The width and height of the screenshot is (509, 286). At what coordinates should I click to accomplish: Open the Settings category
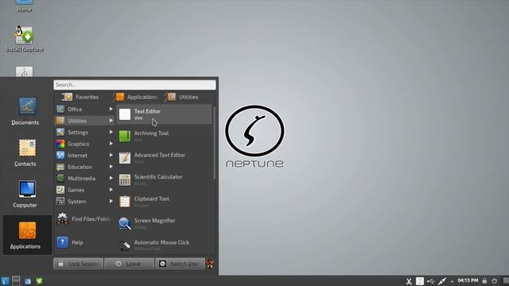click(84, 133)
